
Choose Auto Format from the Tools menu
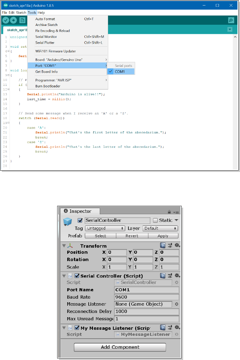click(68, 19)
